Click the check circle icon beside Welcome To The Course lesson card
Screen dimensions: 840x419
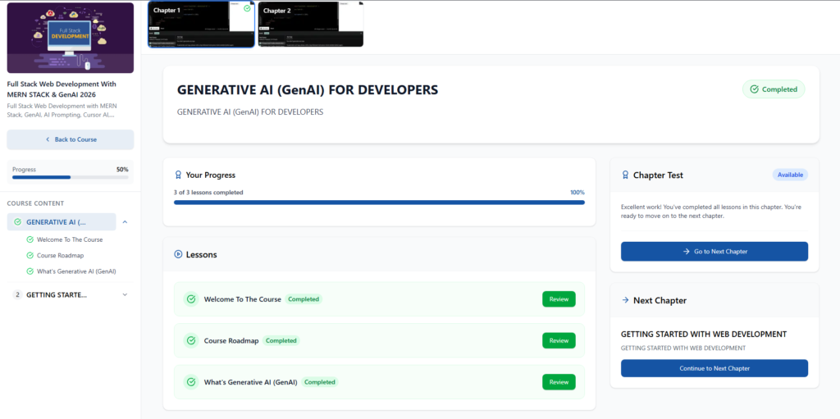click(190, 299)
